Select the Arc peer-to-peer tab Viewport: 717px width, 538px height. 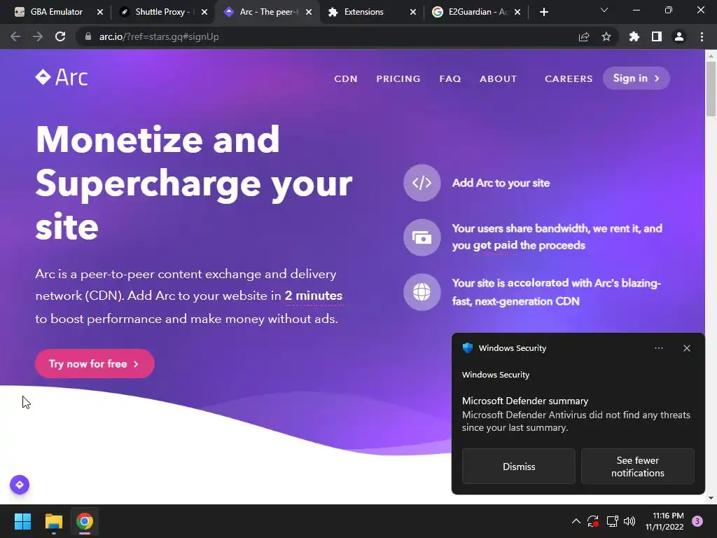(267, 12)
